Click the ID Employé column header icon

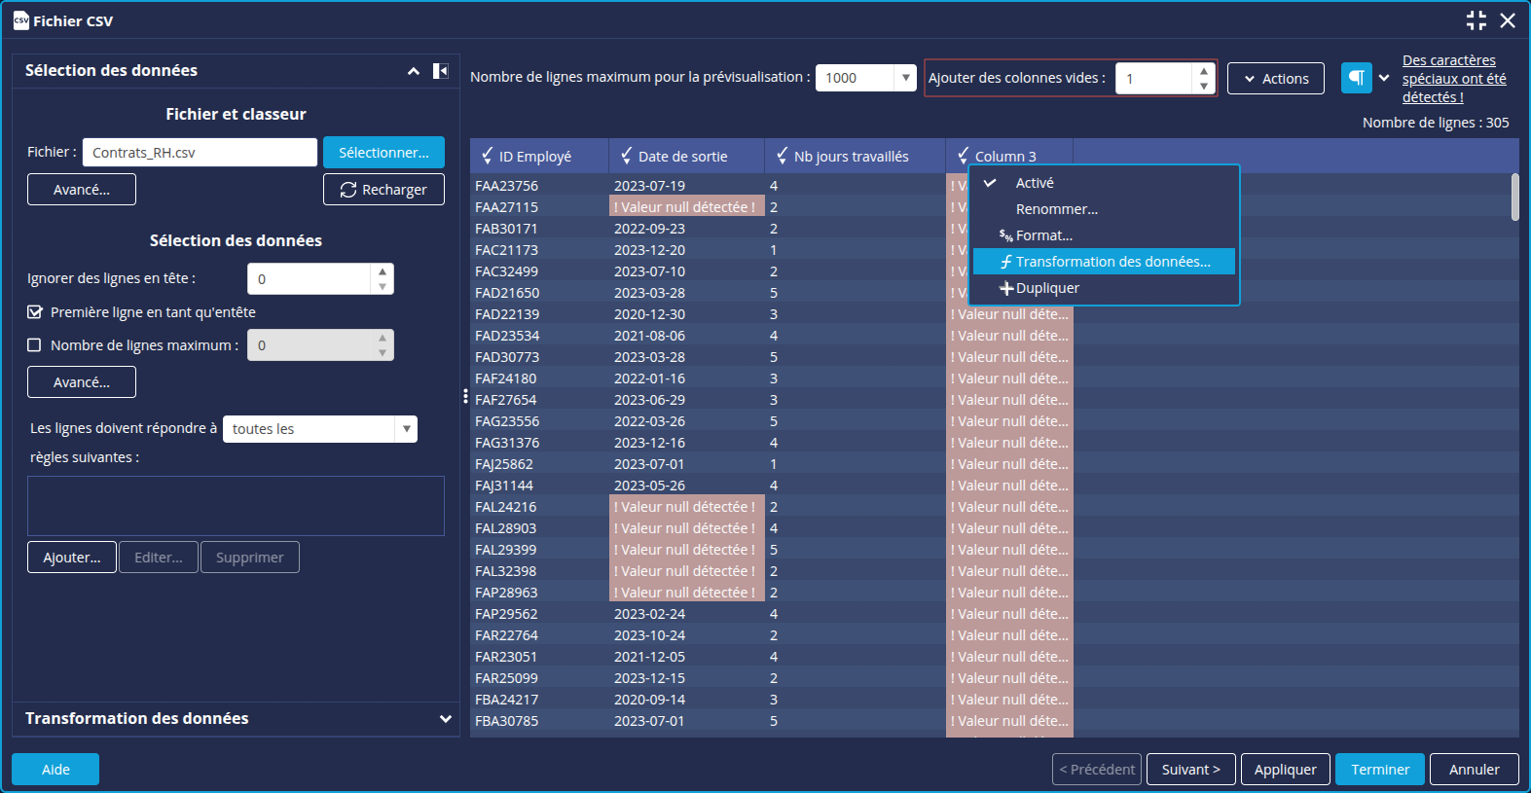(x=488, y=156)
